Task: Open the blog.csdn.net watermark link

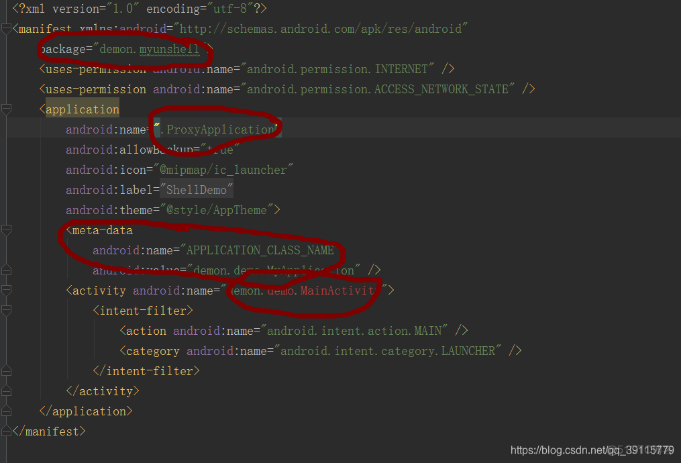Action: click(x=592, y=450)
